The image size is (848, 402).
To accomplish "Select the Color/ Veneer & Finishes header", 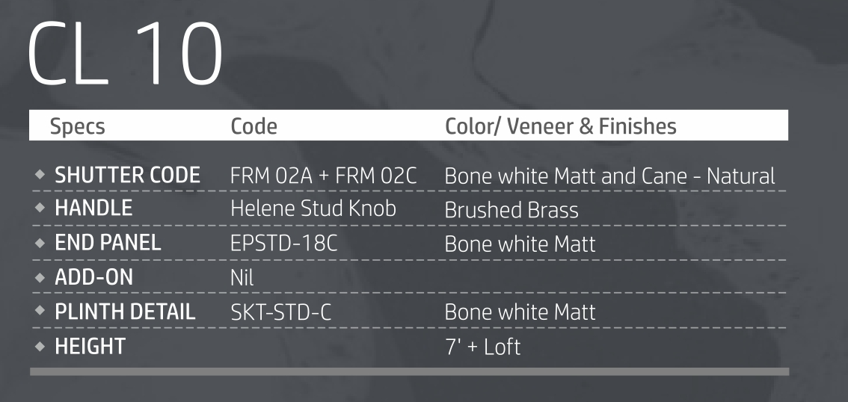I will point(560,126).
